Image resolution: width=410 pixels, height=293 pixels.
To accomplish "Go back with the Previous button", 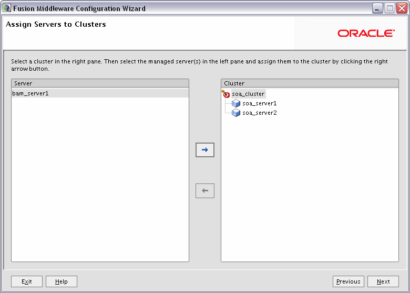I will pos(348,281).
